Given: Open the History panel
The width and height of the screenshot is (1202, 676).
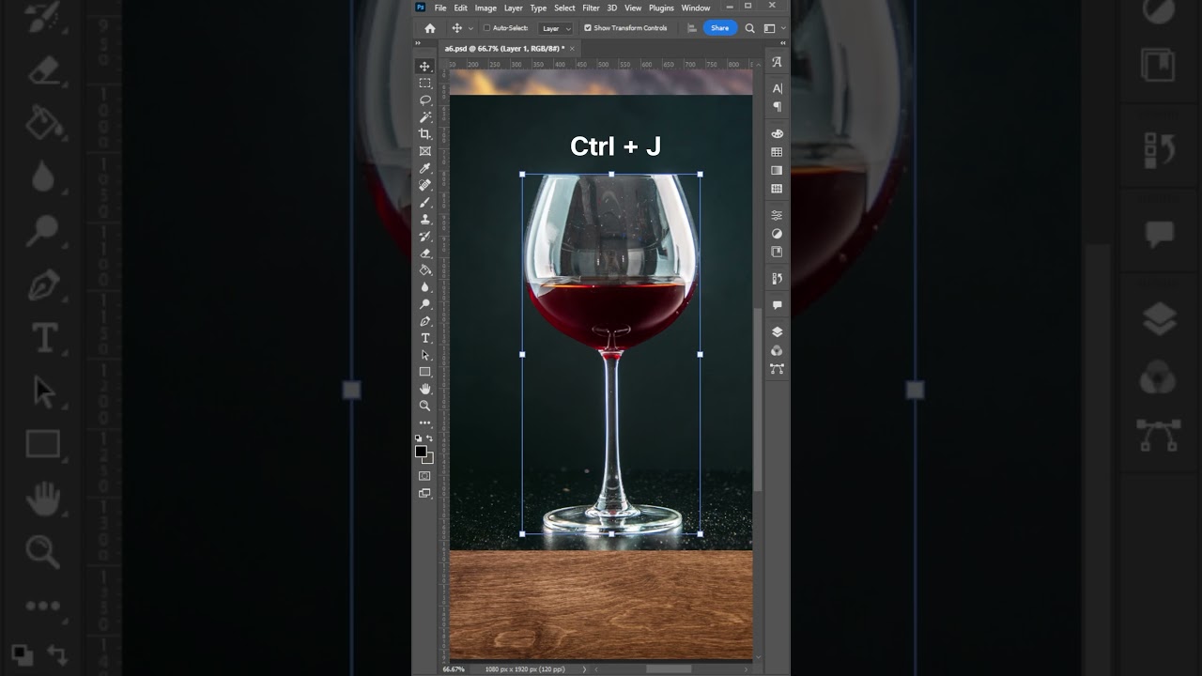Looking at the screenshot, I should (777, 279).
